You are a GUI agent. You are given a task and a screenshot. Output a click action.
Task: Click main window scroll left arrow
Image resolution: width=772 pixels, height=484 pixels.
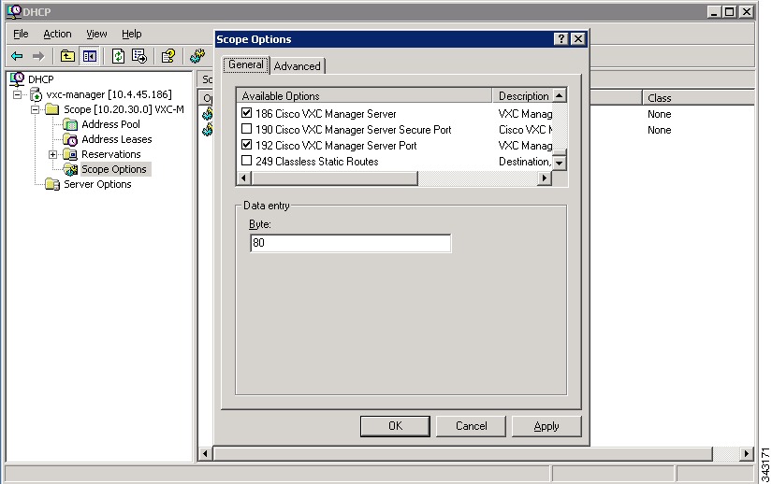click(205, 453)
